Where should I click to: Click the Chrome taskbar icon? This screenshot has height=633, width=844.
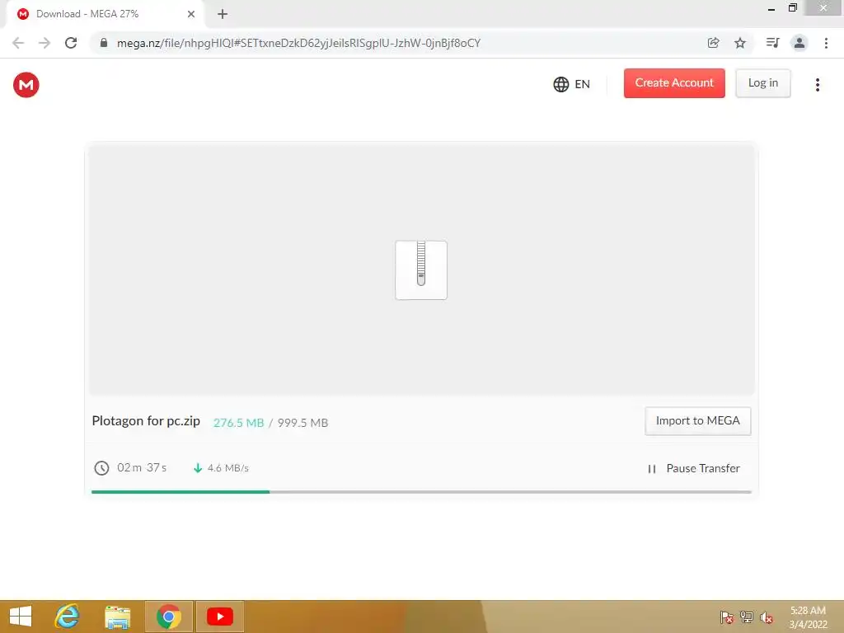(168, 617)
